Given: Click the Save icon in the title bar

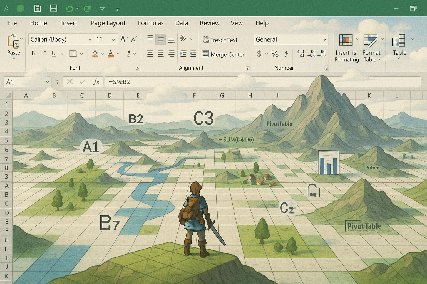Looking at the screenshot, I should point(53,8).
